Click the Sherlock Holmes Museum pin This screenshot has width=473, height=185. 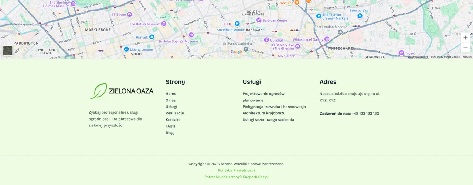pos(73,4)
